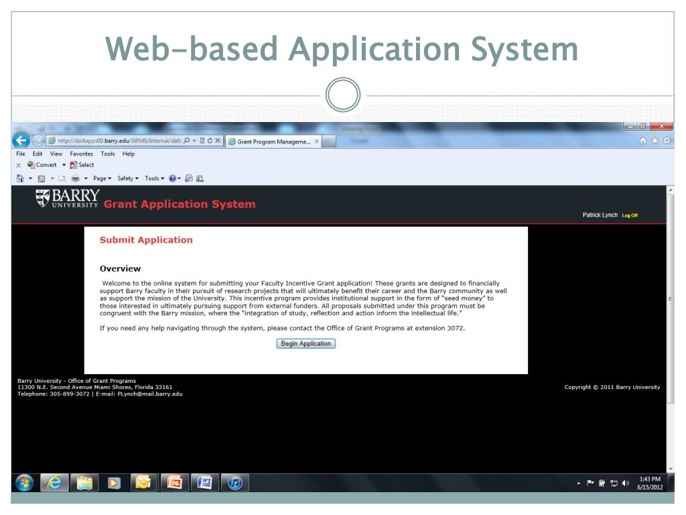Open the Edit menu
The height and width of the screenshot is (515, 686).
38,154
